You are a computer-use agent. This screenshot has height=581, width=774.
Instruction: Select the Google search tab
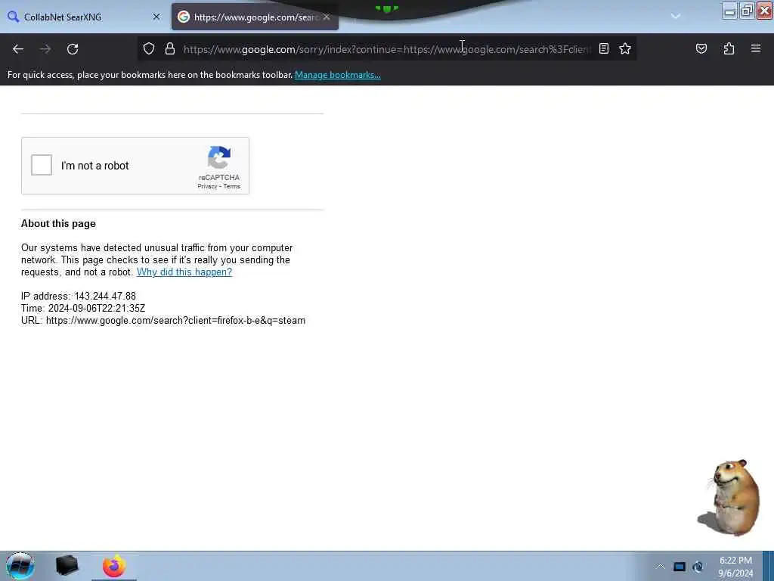pyautogui.click(x=255, y=17)
